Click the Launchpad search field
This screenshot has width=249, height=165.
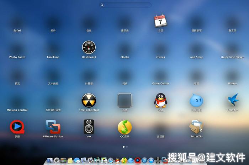(x=126, y=5)
